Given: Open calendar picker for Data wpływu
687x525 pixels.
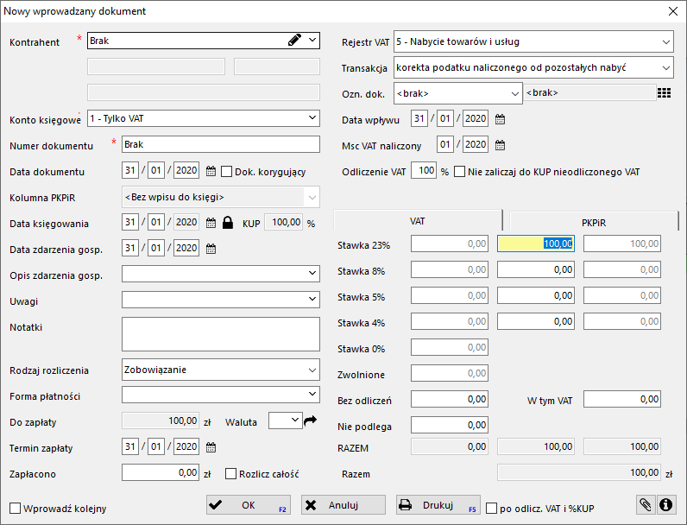Looking at the screenshot, I should pyautogui.click(x=500, y=119).
